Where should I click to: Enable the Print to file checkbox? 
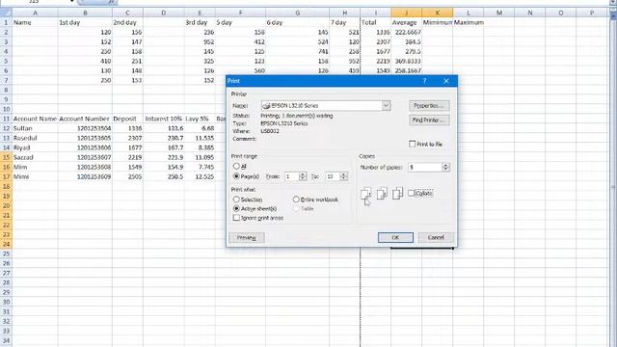pos(412,144)
